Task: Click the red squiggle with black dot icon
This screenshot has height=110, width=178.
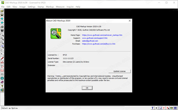Action: [x=168, y=108]
